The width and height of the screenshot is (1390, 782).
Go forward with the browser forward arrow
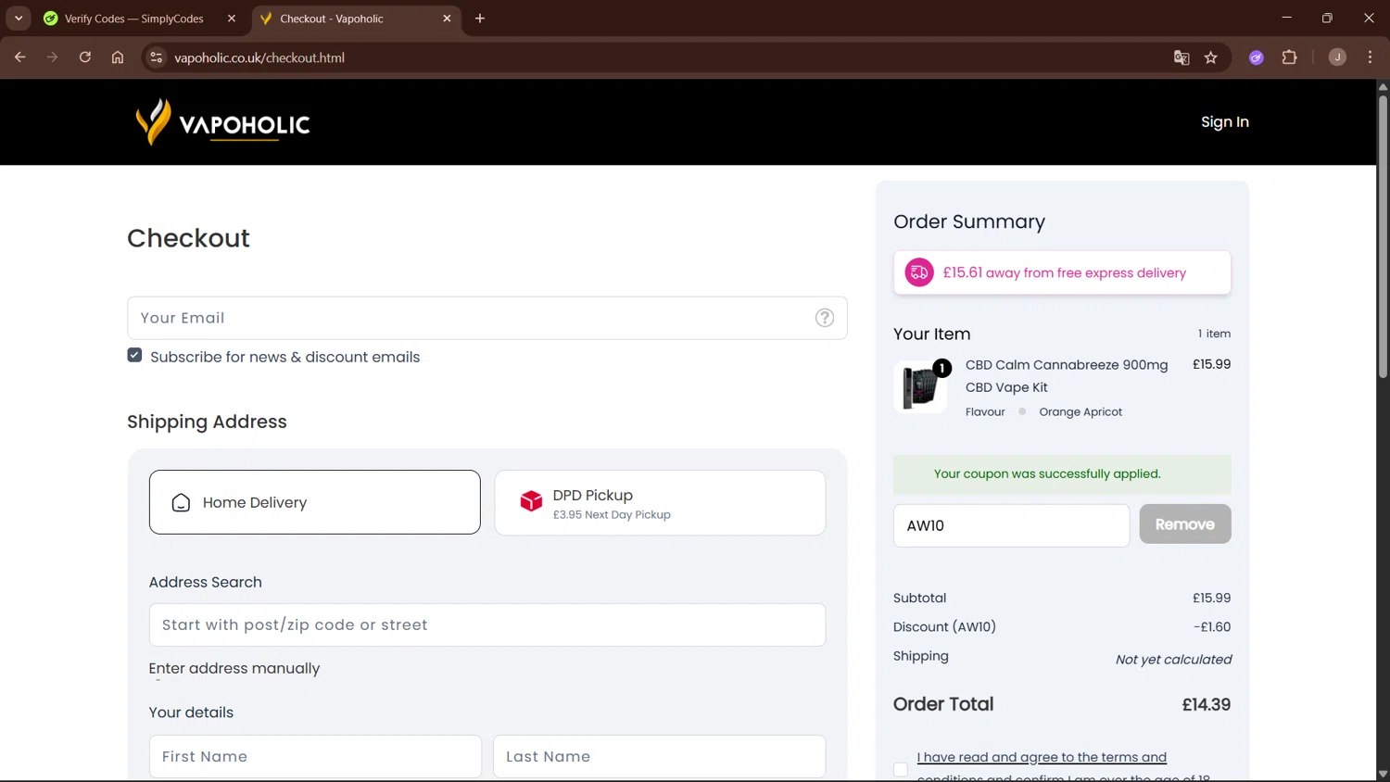(53, 57)
